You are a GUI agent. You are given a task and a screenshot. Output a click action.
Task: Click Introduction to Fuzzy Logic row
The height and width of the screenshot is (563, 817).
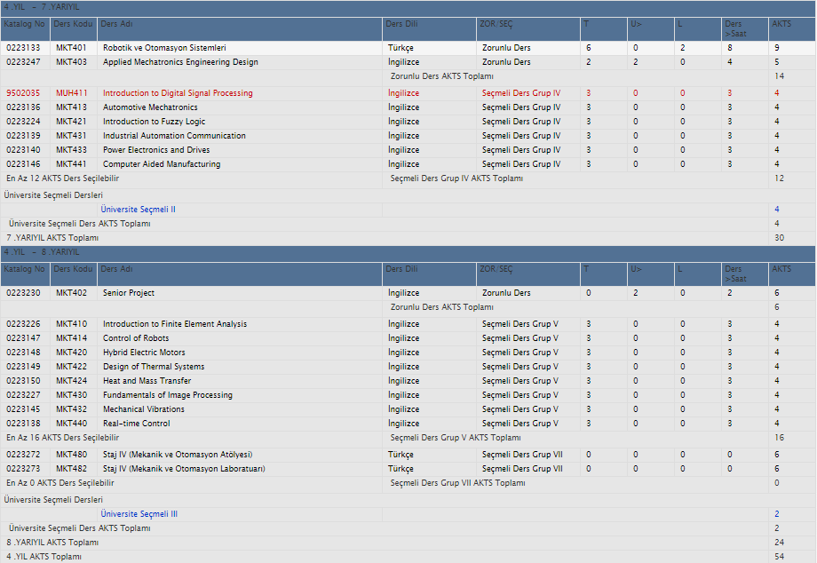[x=155, y=122]
